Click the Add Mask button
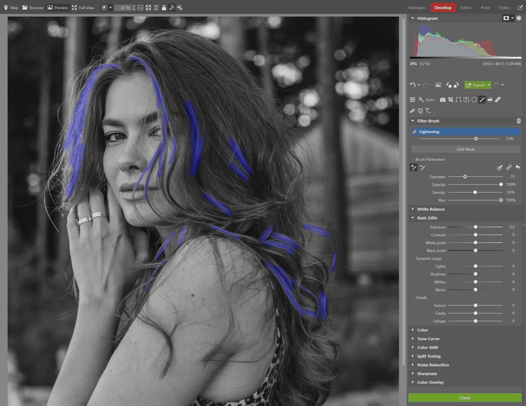526x406 pixels. click(x=465, y=149)
